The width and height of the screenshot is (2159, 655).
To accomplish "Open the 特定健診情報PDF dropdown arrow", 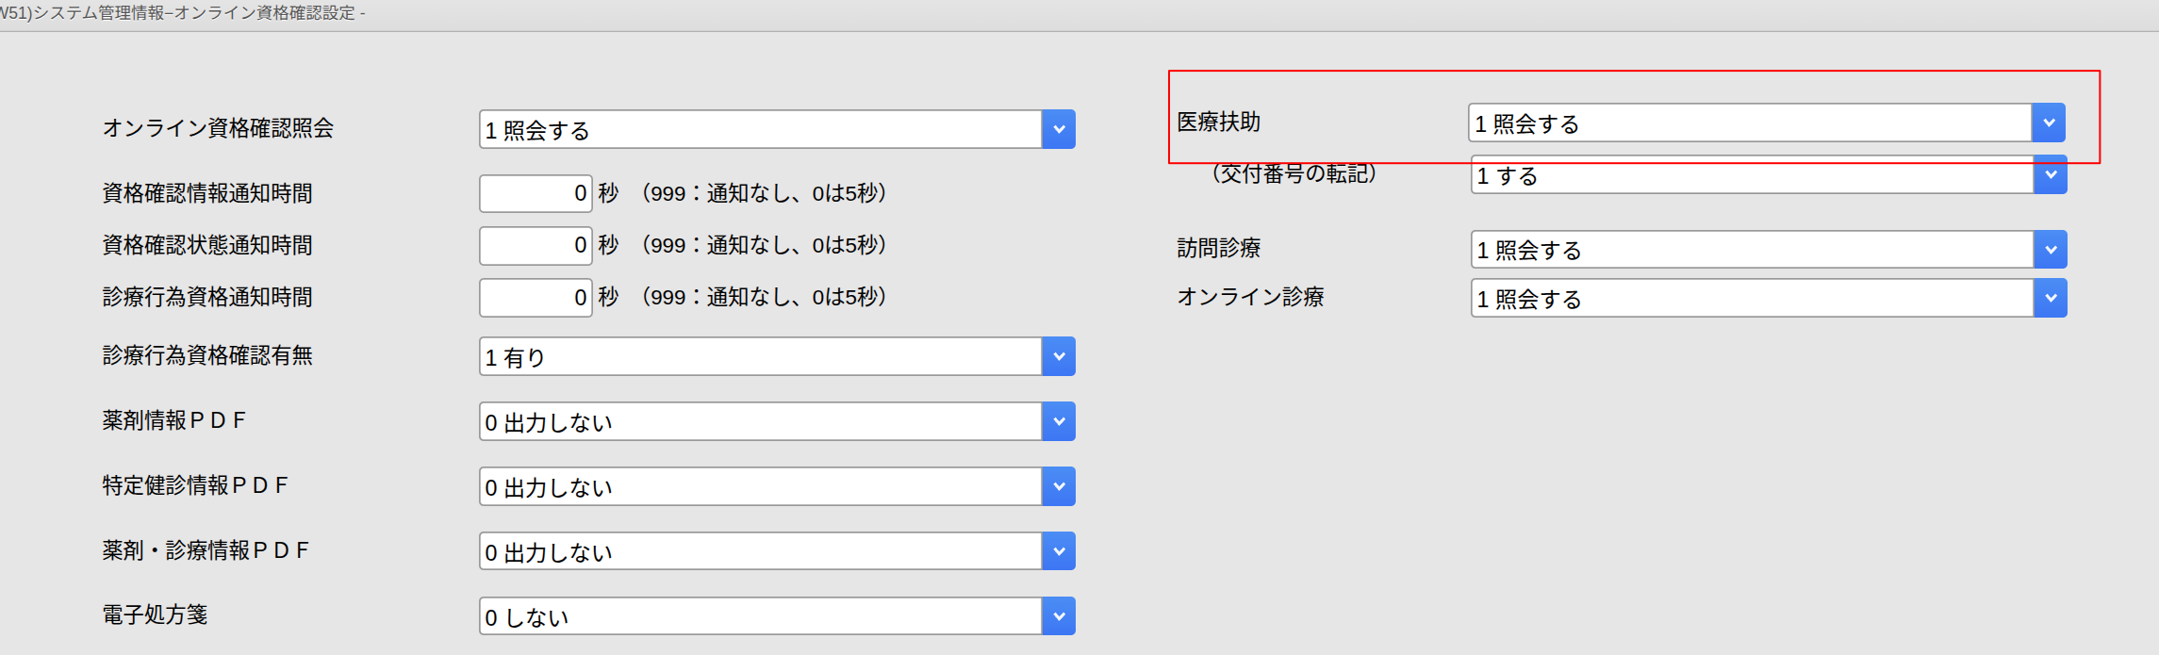I will pyautogui.click(x=1058, y=486).
